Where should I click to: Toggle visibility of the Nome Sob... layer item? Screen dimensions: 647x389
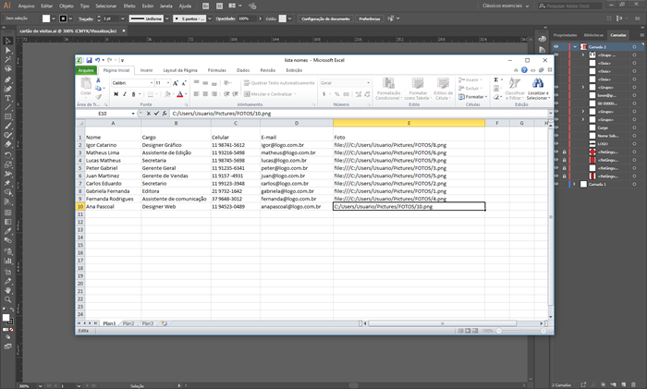556,136
